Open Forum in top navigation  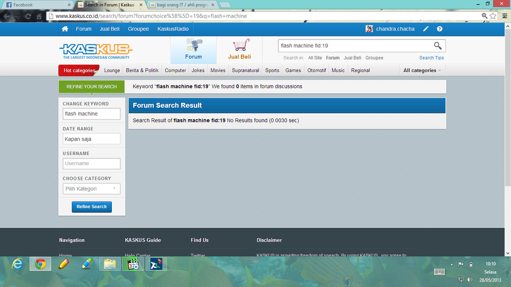84,29
